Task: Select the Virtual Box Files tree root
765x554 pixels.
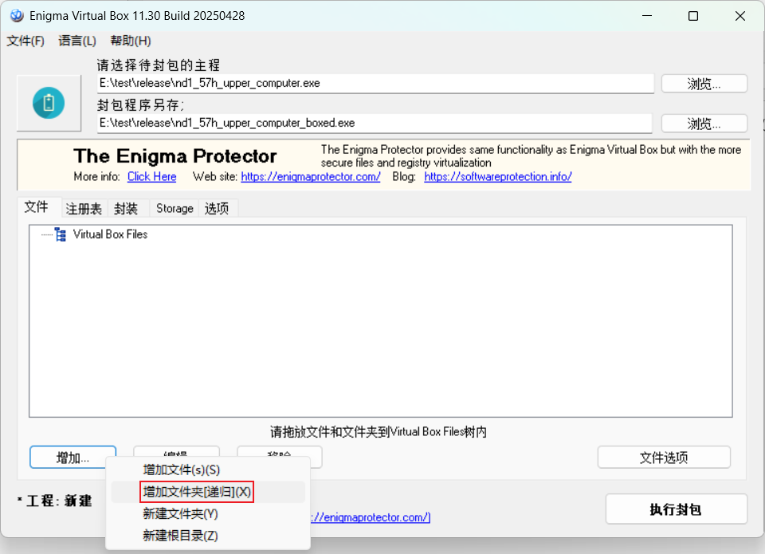Action: tap(110, 235)
